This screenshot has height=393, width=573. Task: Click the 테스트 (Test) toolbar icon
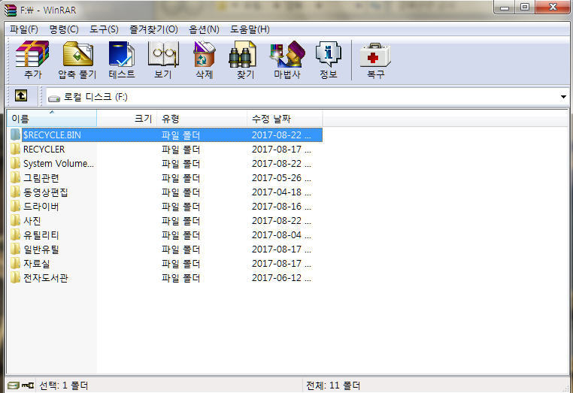point(122,54)
